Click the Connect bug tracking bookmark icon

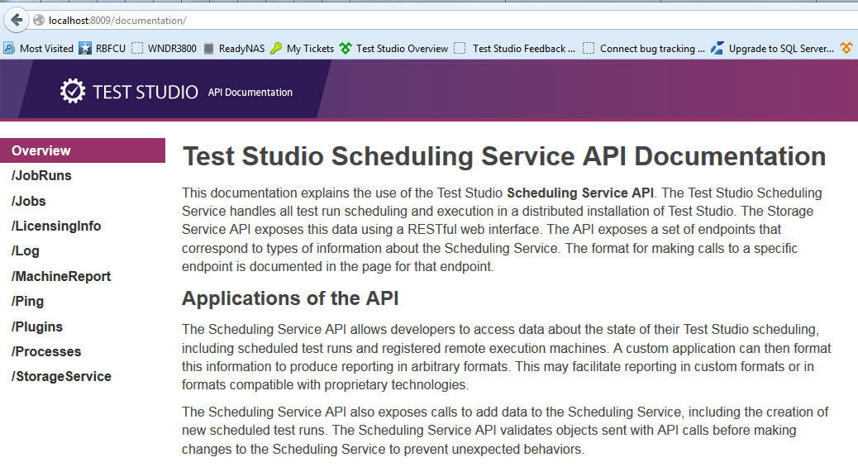pyautogui.click(x=589, y=48)
